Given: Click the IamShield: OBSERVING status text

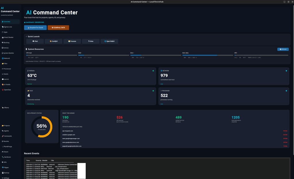Looking at the screenshot, I should click(x=35, y=22).
